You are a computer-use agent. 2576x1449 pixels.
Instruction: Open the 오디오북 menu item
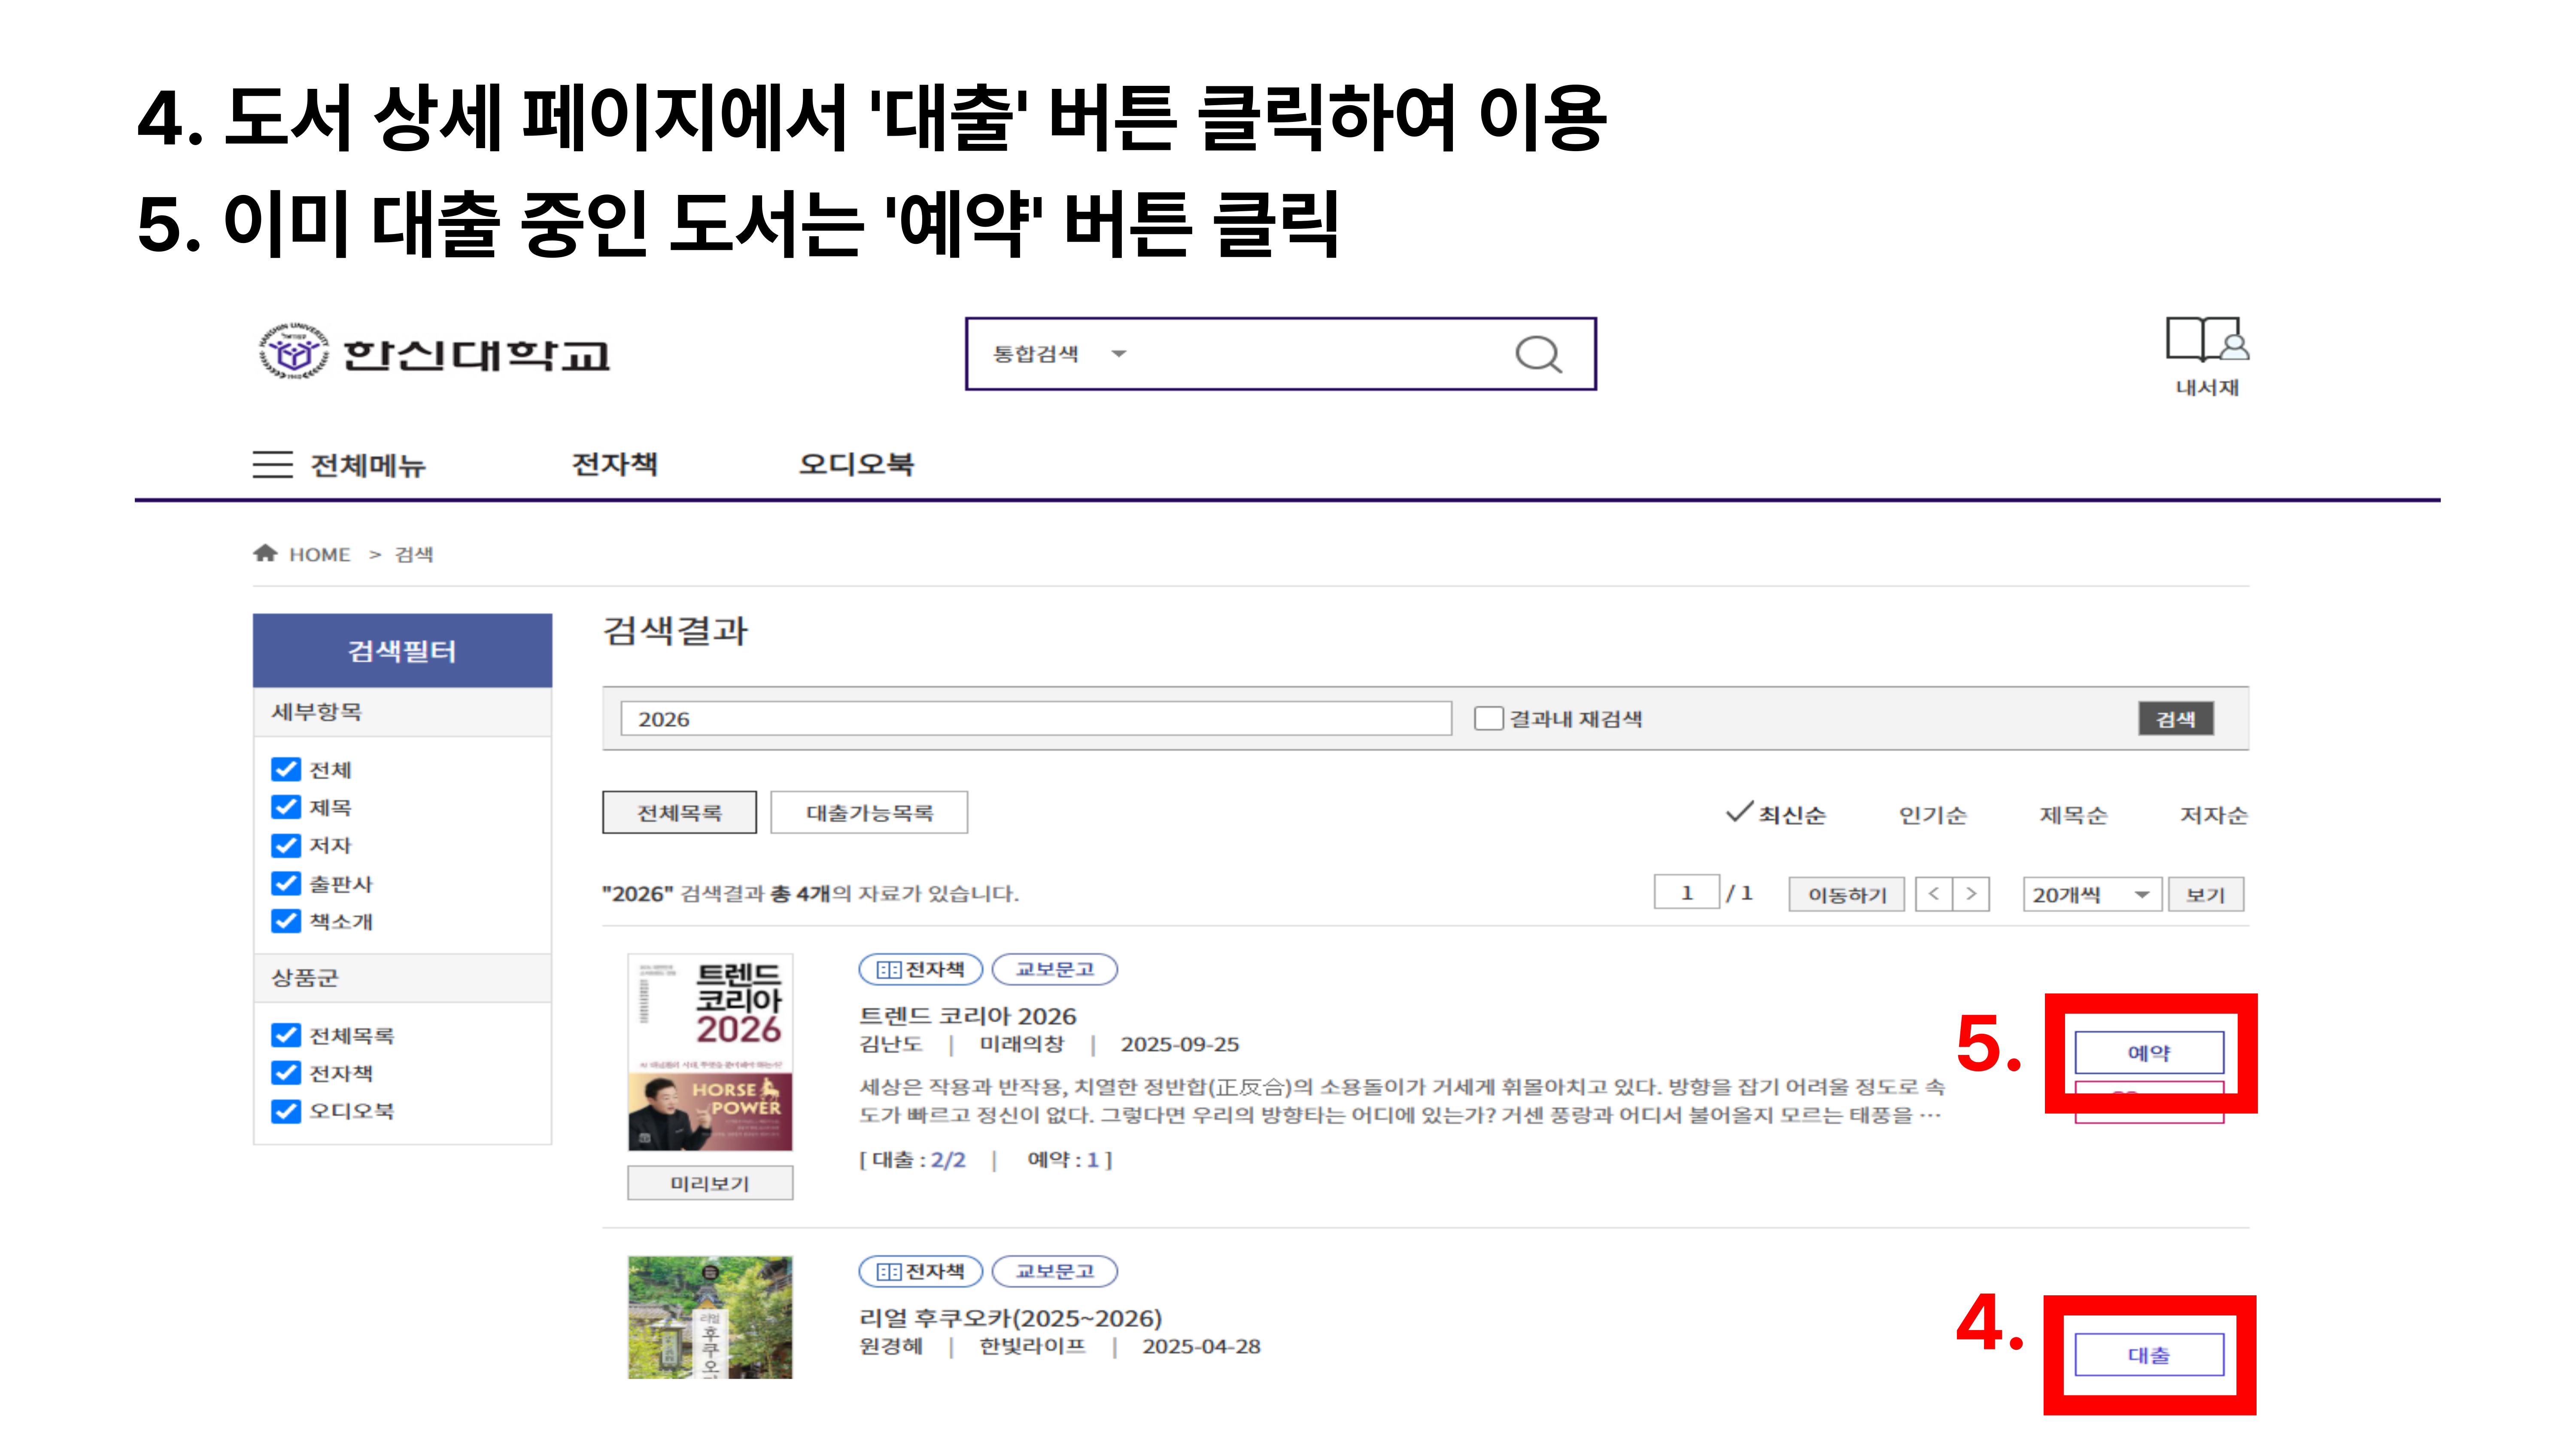[x=856, y=465]
